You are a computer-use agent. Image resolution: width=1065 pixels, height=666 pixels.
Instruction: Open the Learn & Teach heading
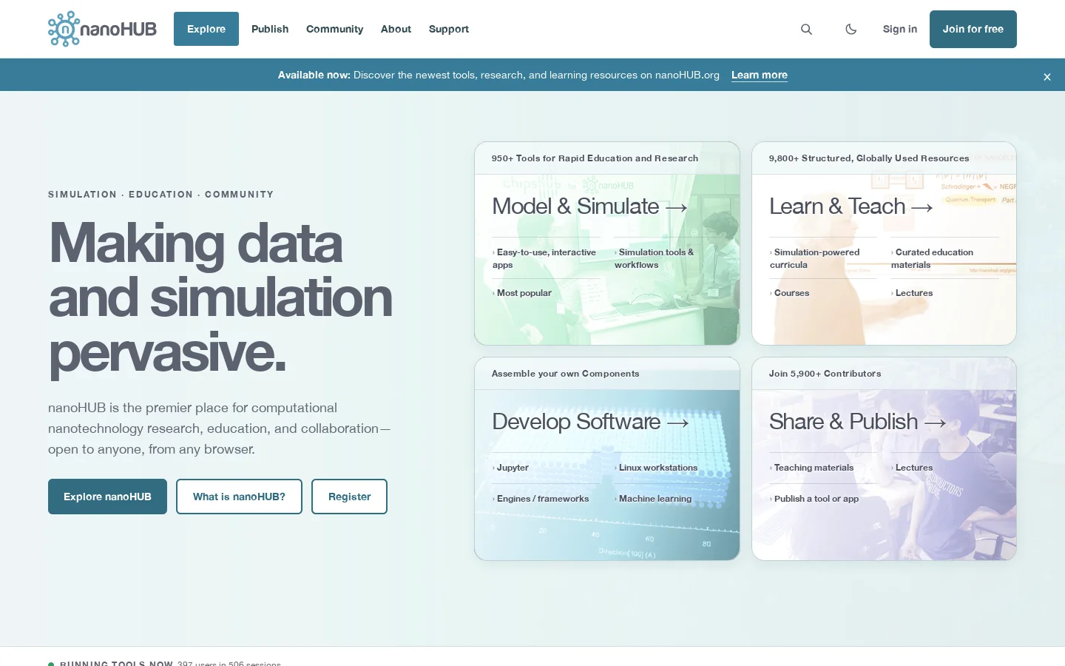click(851, 206)
